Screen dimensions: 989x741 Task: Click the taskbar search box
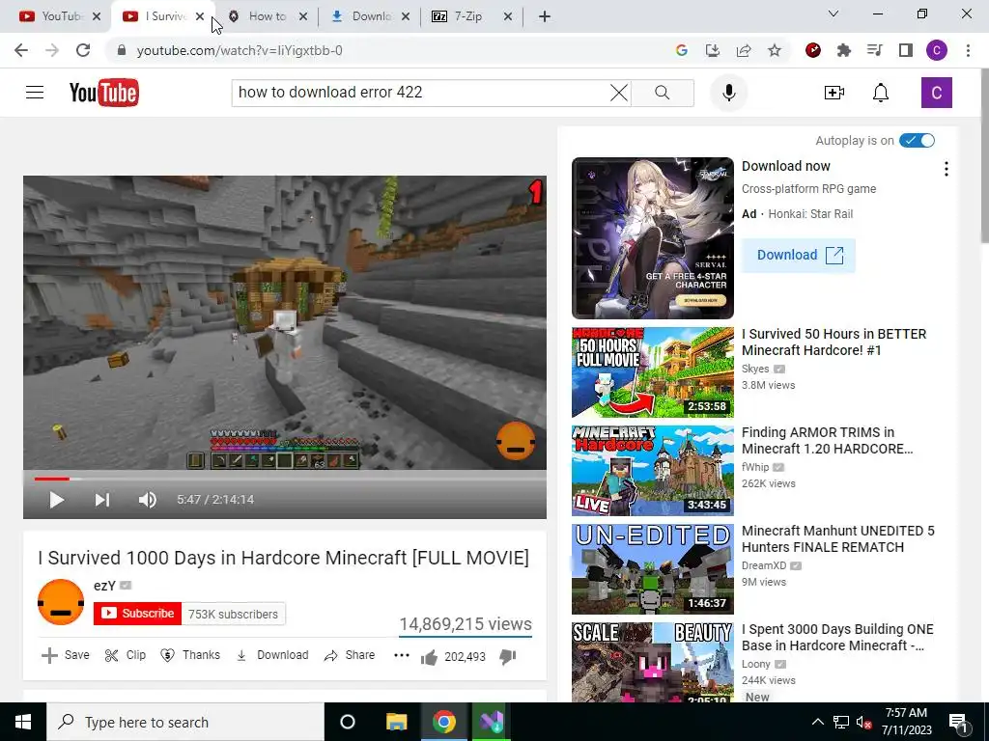[x=185, y=722]
